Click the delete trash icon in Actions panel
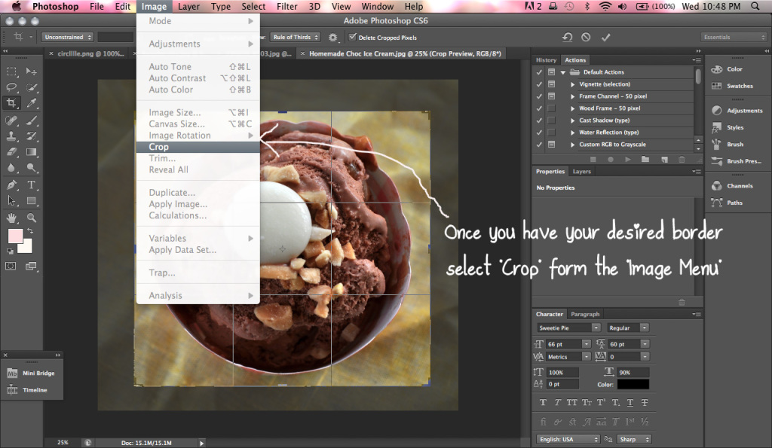 tap(682, 160)
